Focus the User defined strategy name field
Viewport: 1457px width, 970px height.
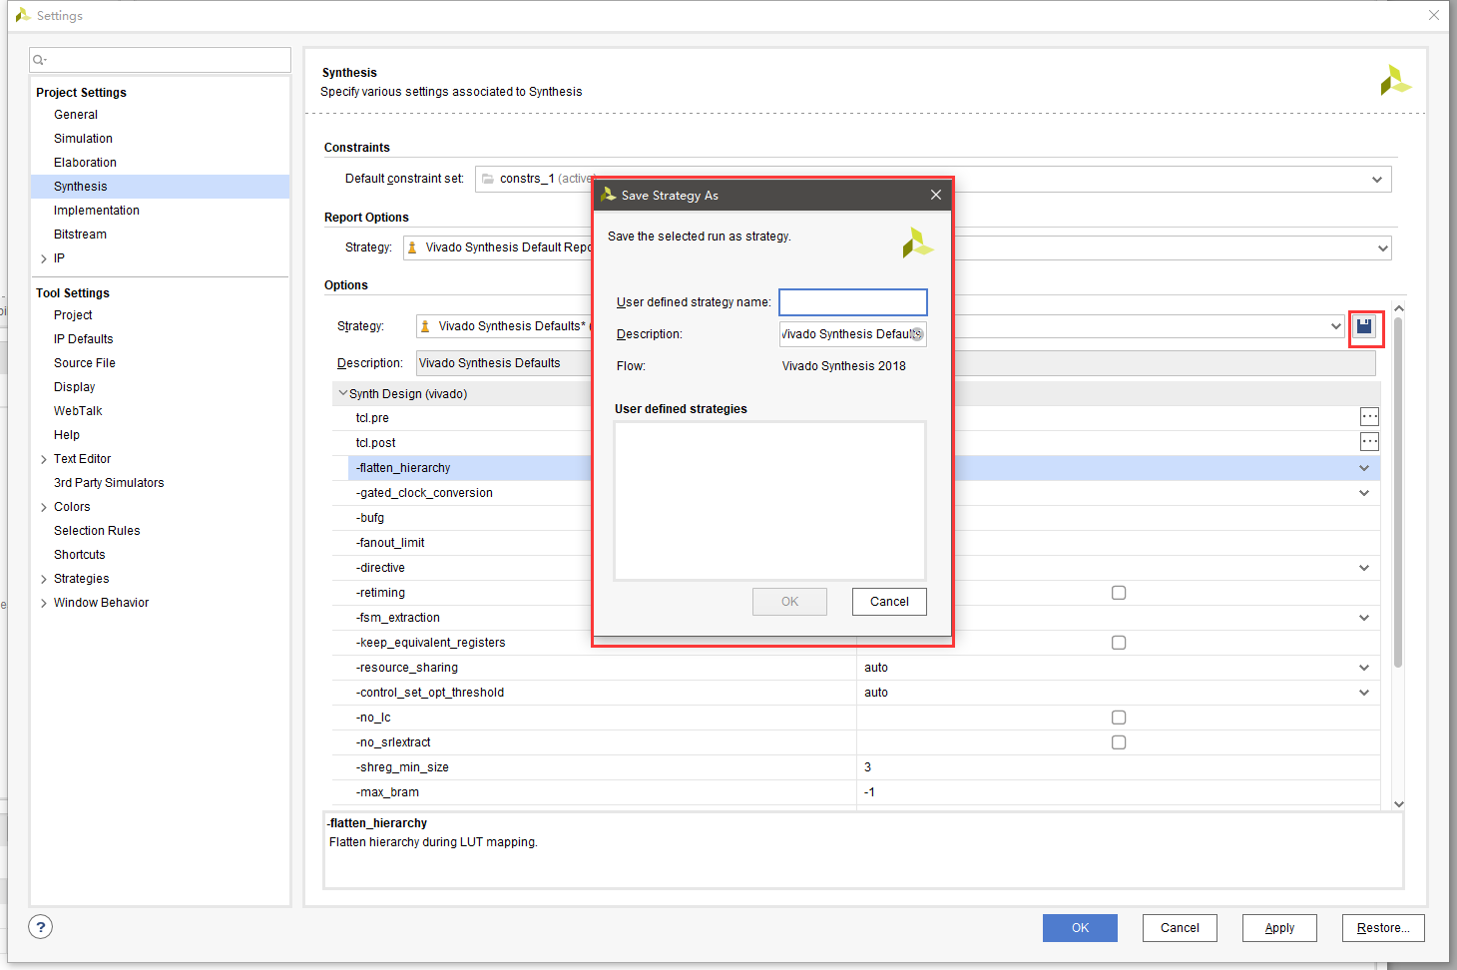point(853,302)
